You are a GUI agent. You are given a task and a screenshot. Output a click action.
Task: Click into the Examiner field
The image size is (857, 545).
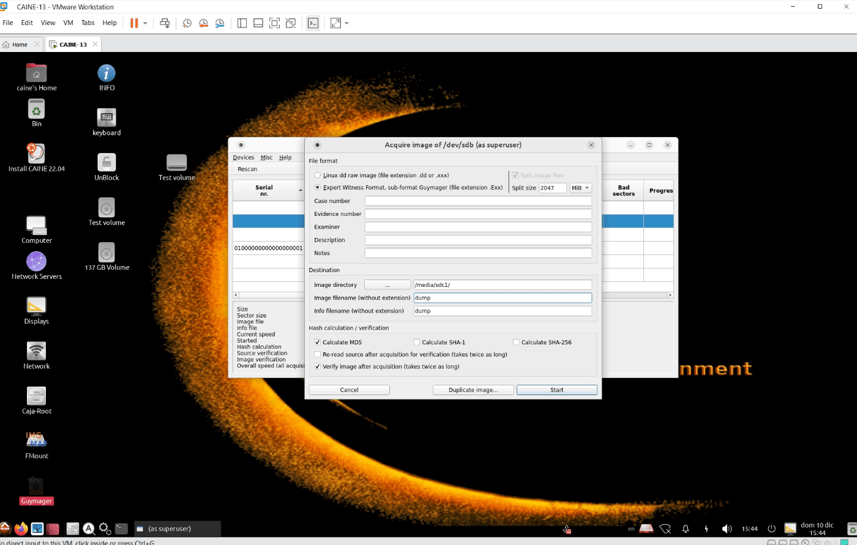478,227
